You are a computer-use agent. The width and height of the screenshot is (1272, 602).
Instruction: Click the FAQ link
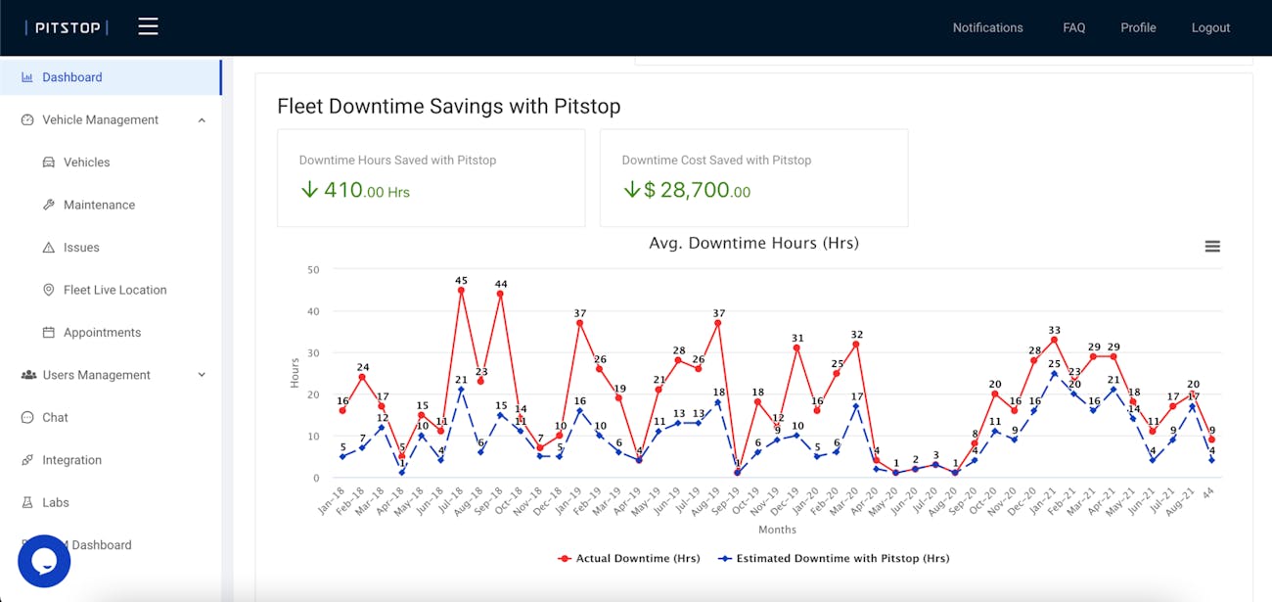pyautogui.click(x=1073, y=27)
